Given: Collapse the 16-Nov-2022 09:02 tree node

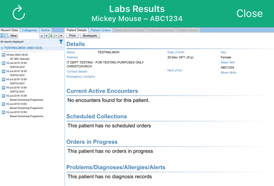Looking at the screenshot, I should coord(3,55).
